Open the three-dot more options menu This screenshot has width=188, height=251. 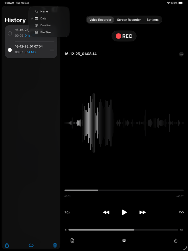click(x=181, y=54)
